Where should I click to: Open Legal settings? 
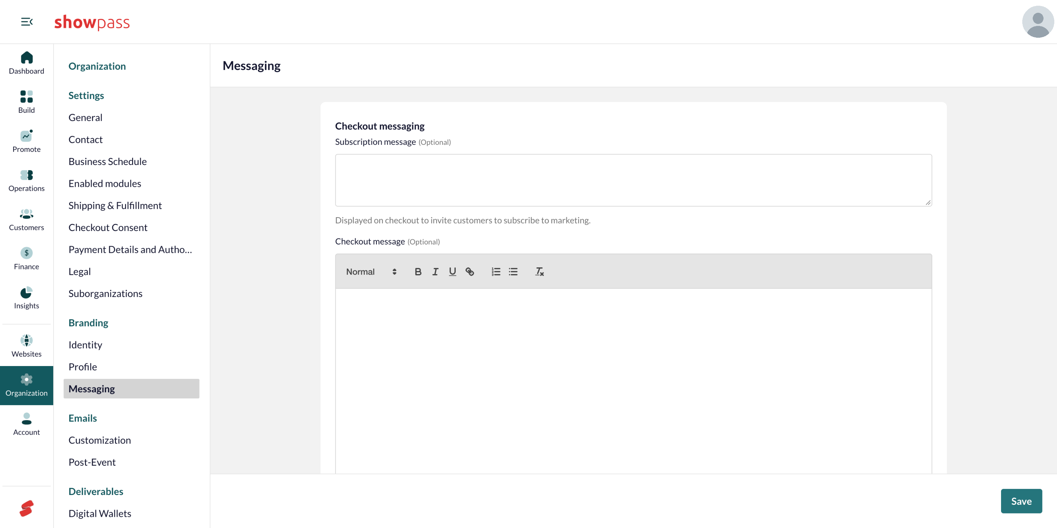[80, 271]
